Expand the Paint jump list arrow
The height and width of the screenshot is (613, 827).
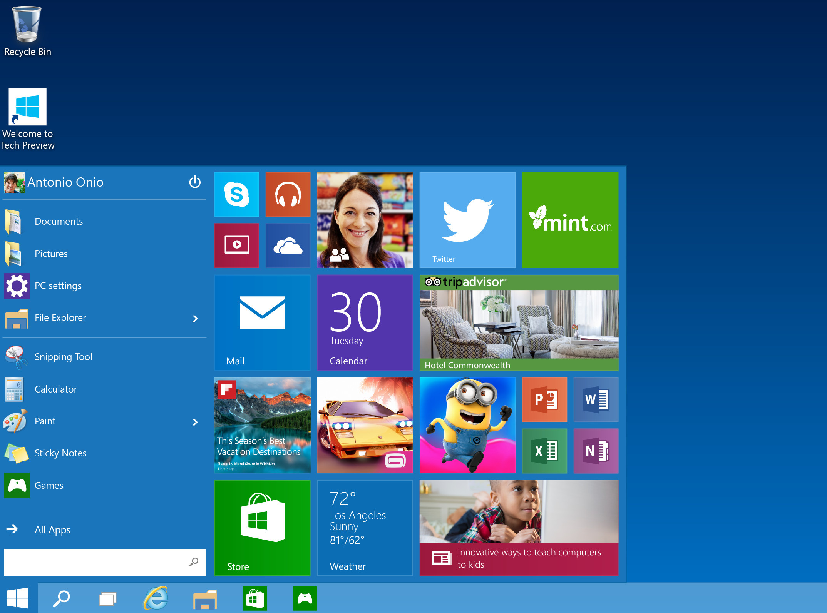pos(195,422)
